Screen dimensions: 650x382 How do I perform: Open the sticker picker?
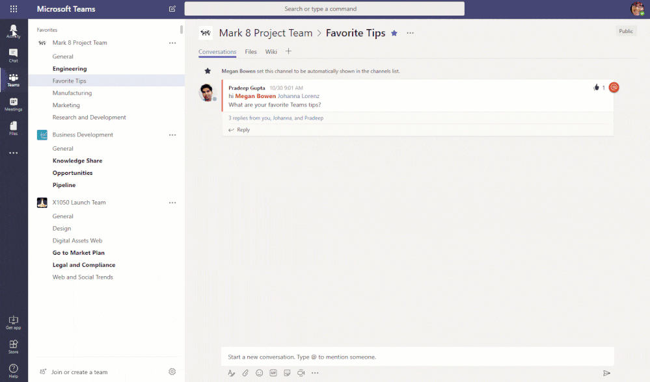pos(287,373)
